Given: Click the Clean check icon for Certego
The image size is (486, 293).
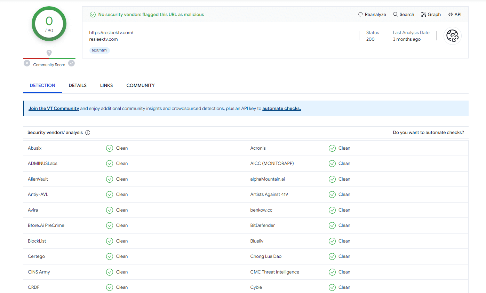Looking at the screenshot, I should click(x=110, y=256).
